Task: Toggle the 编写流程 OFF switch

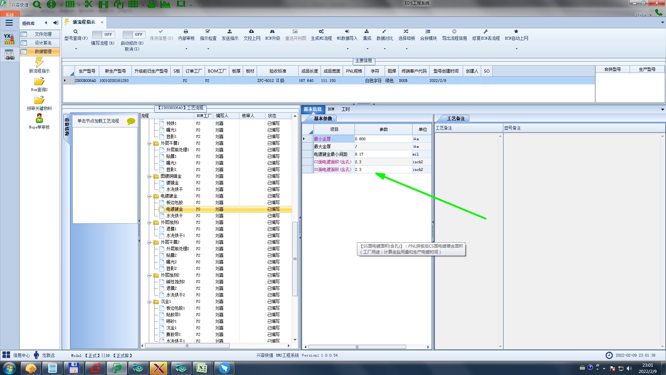Action: (x=103, y=34)
